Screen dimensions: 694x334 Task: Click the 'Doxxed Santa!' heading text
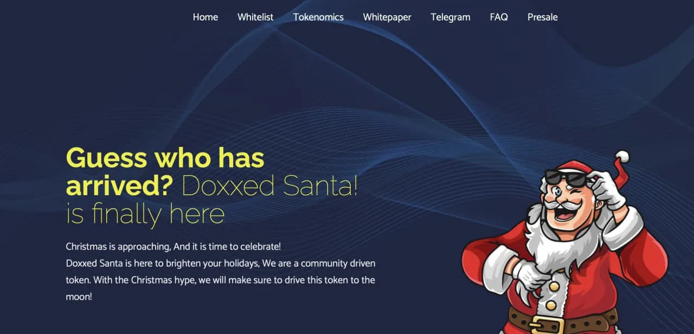pos(269,186)
